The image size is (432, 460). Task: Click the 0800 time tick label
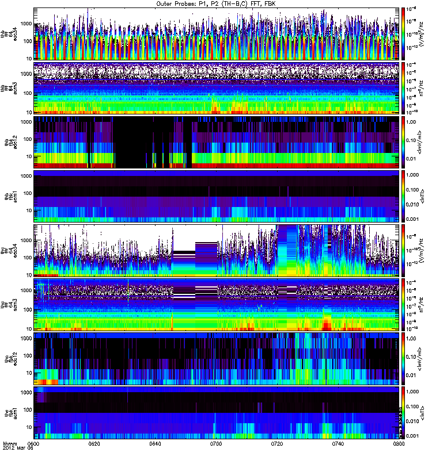click(399, 444)
